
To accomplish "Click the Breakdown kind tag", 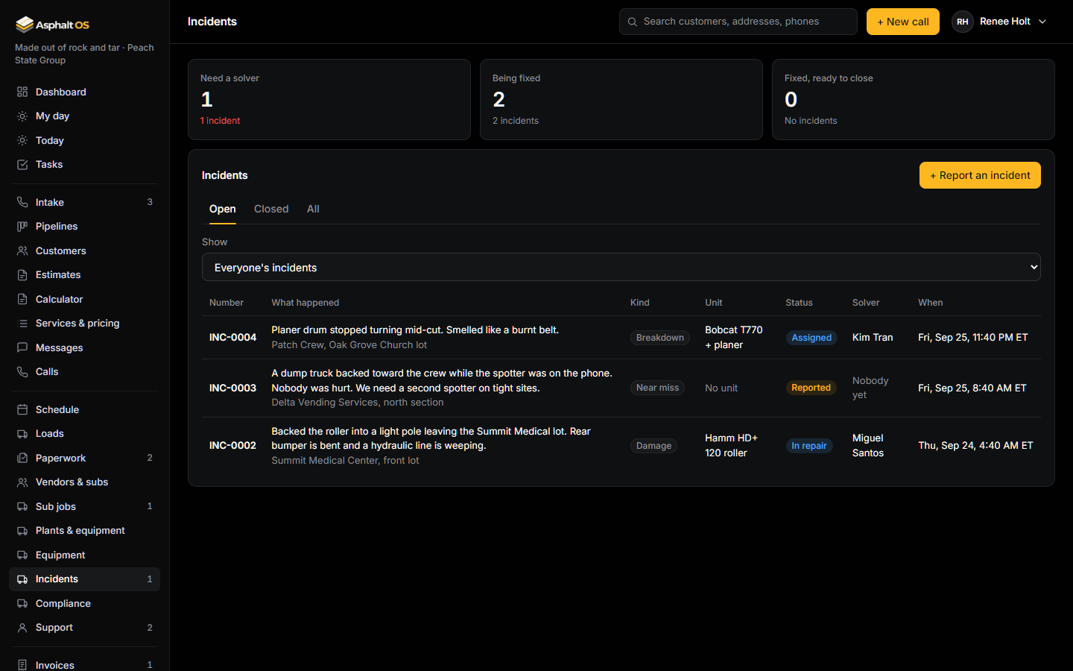I will (x=660, y=338).
